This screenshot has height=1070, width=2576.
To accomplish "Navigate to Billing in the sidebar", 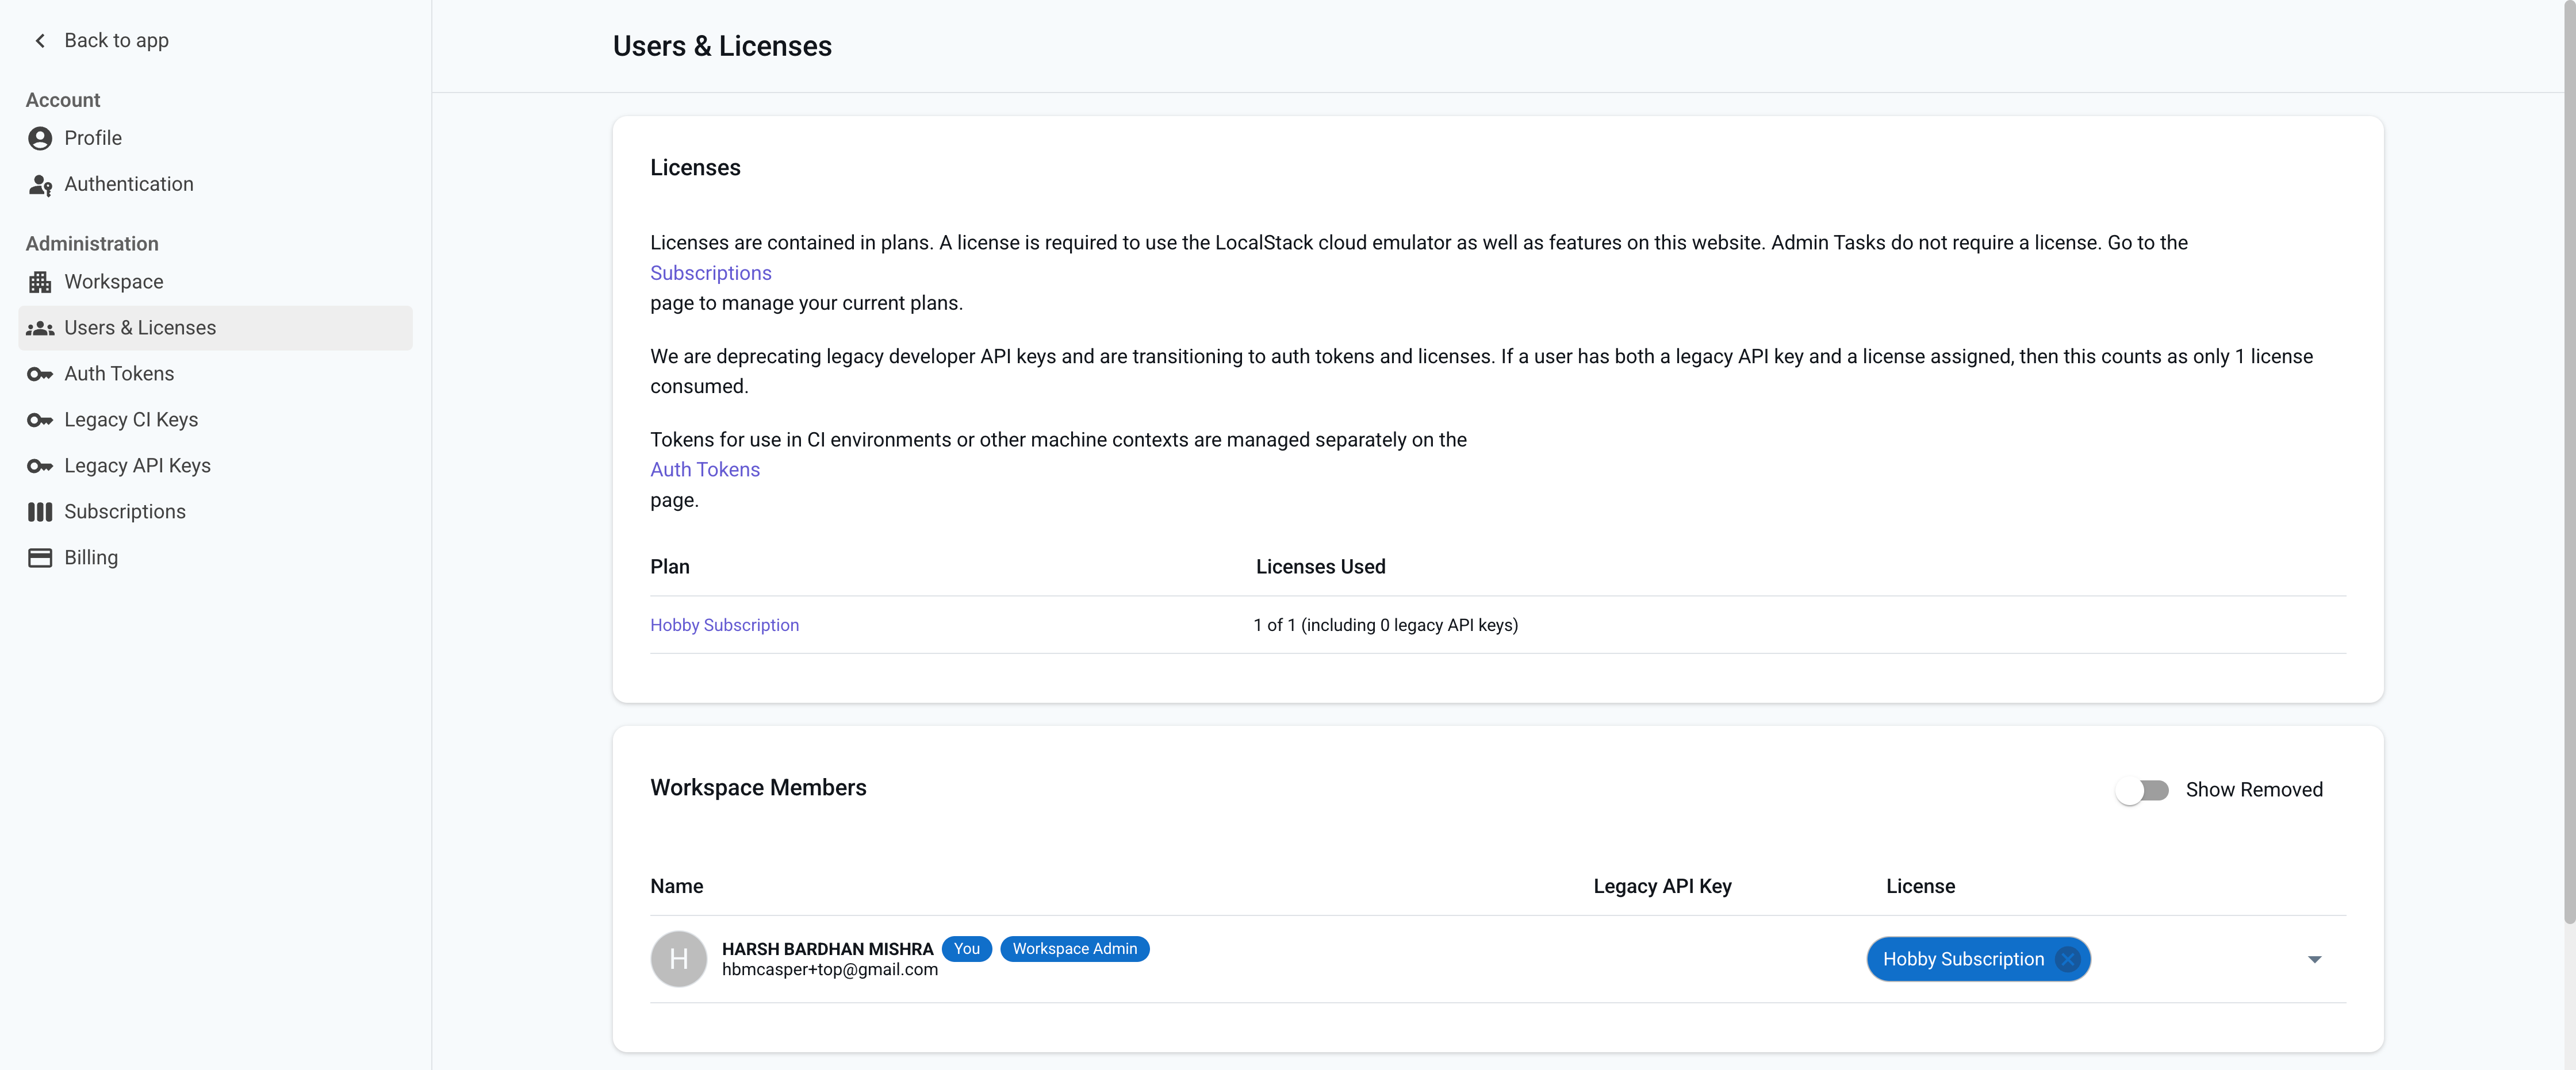I will [x=90, y=557].
